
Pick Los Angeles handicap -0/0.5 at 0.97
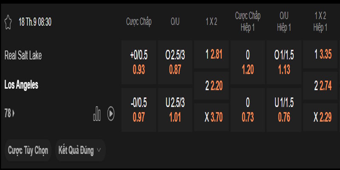tap(139, 110)
